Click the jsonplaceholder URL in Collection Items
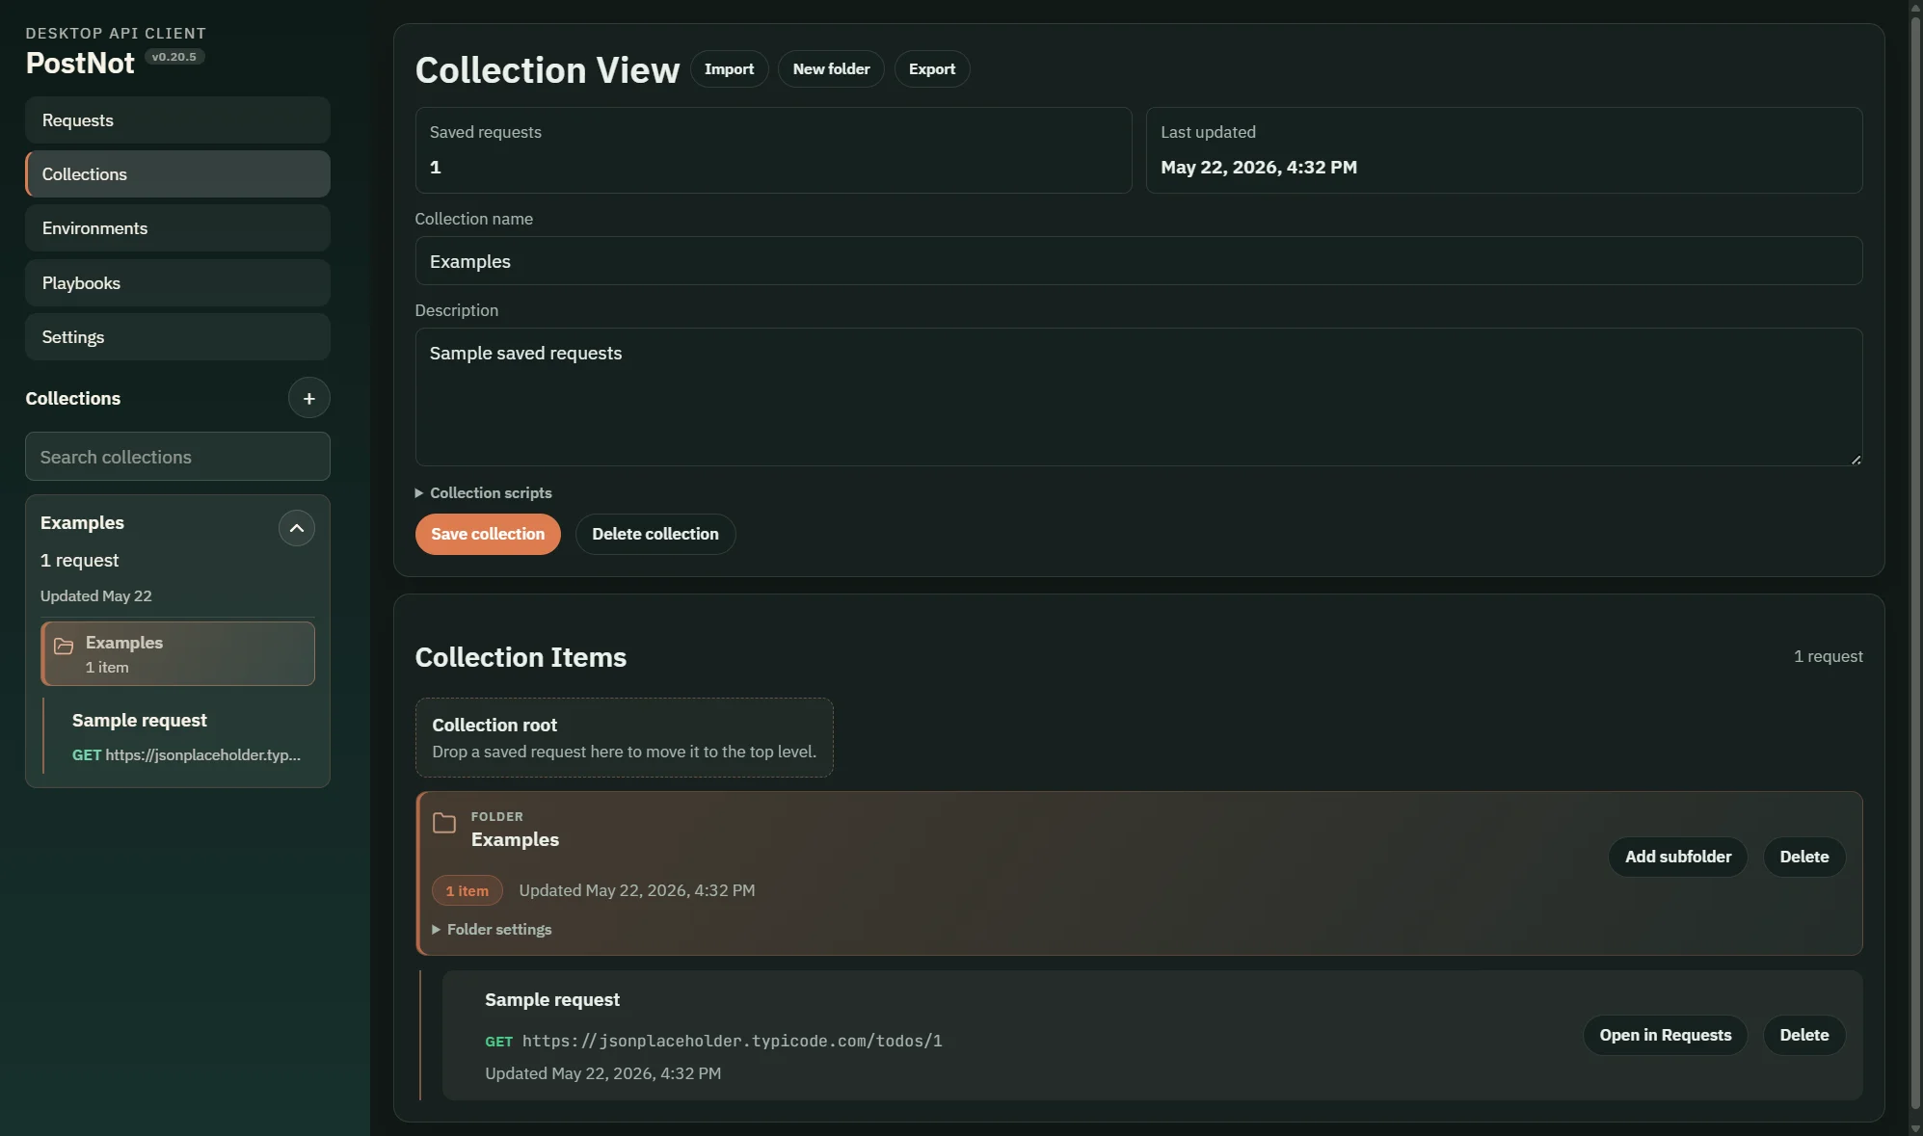The width and height of the screenshot is (1923, 1136). tap(732, 1041)
